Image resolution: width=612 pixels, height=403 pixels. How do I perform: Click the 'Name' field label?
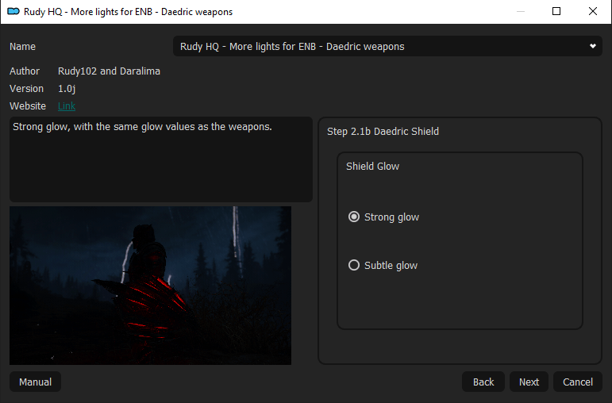coord(23,47)
